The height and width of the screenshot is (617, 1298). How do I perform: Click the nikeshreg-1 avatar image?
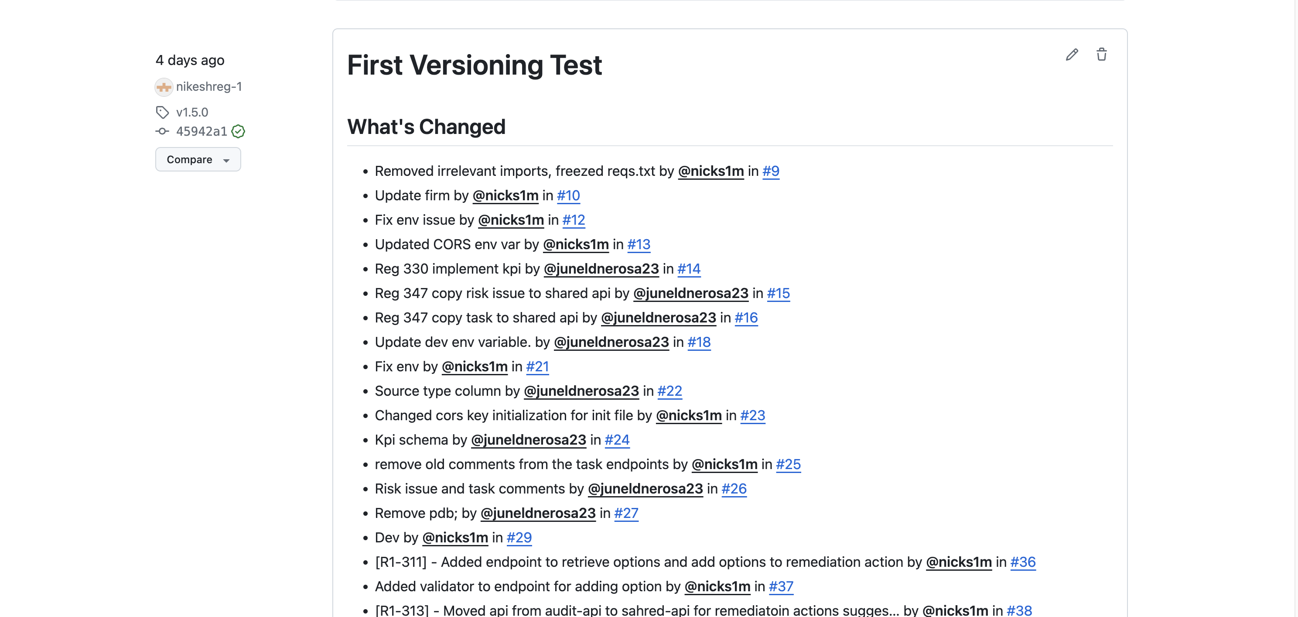pyautogui.click(x=164, y=87)
